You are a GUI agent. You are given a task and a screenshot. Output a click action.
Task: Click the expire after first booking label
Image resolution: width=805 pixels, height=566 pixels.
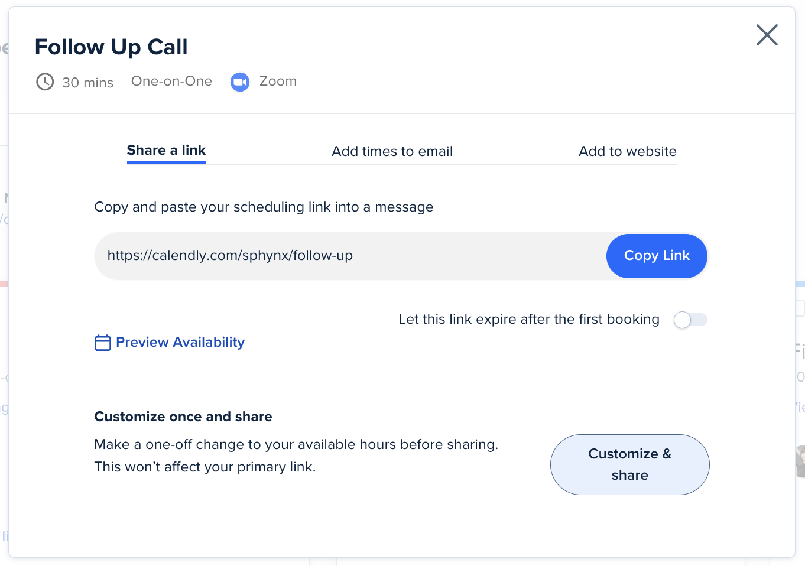(528, 319)
